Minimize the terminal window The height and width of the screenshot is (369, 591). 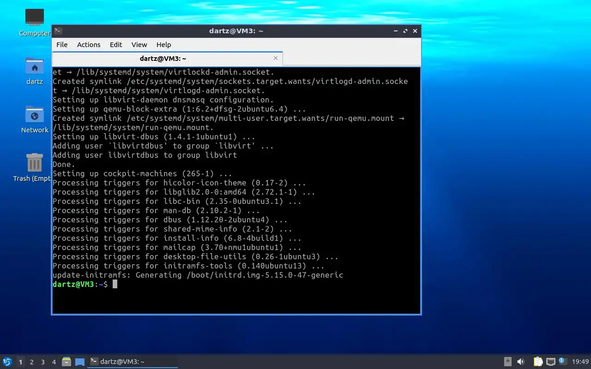(x=396, y=31)
